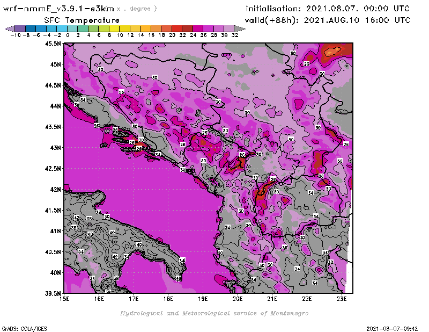Click the 19E longitude axis label

(203, 299)
